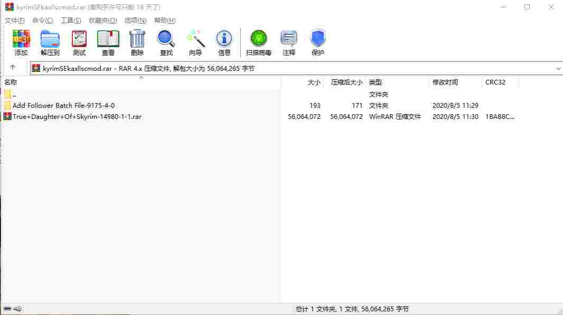The height and width of the screenshot is (315, 563).
Task: Select the 删除 (Delete) trash icon
Action: point(137,42)
